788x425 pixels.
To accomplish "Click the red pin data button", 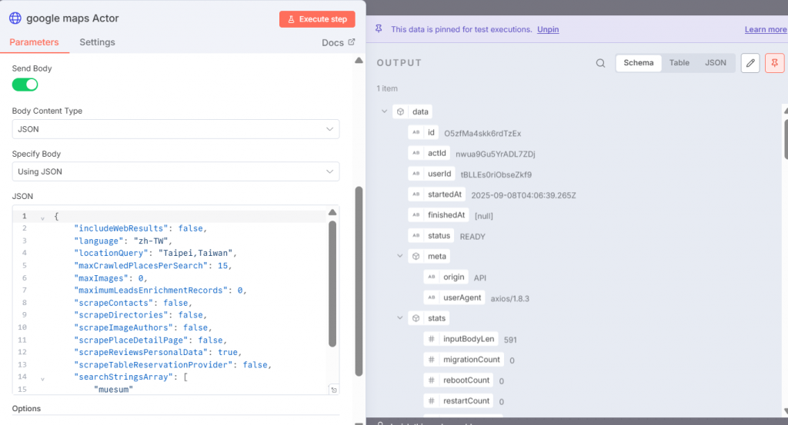I will [774, 63].
